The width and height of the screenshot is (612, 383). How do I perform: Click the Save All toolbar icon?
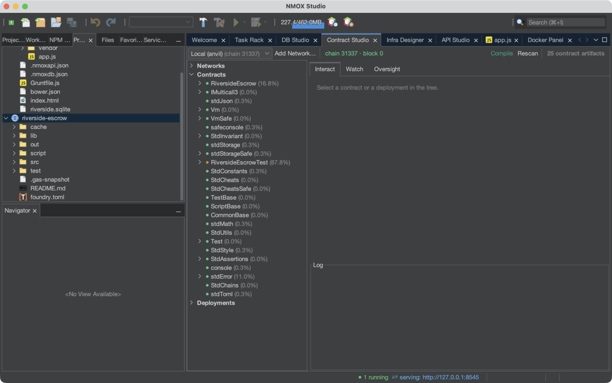(72, 22)
